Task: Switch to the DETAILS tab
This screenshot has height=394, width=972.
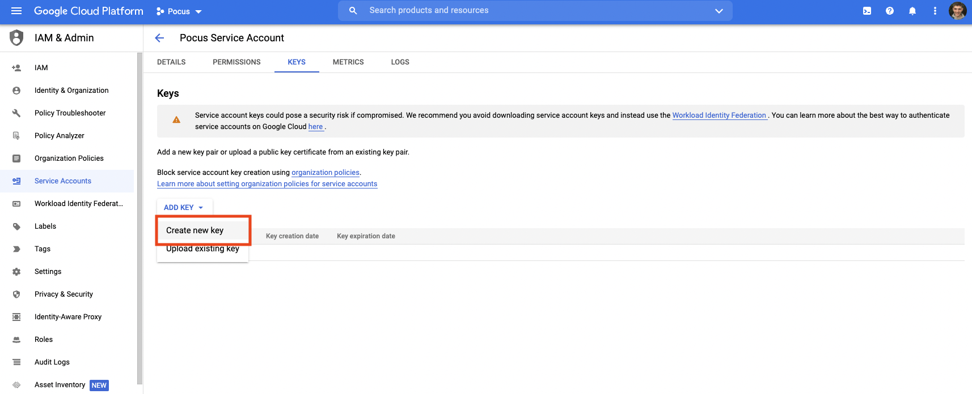Action: pyautogui.click(x=171, y=62)
